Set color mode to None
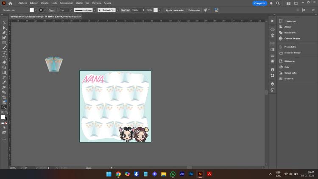Viewport: 318px width, 179px height. click(x=6, y=123)
